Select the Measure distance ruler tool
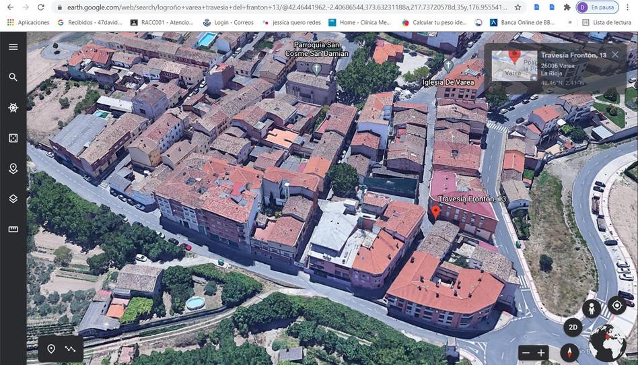This screenshot has height=365, width=638. pyautogui.click(x=13, y=230)
